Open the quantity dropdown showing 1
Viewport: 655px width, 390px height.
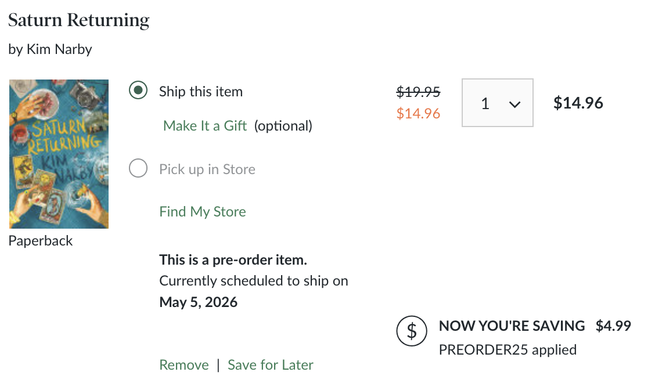497,103
